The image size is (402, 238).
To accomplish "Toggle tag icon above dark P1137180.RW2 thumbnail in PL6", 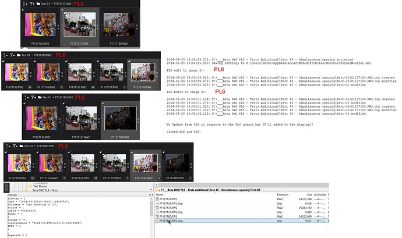I will pyautogui.click(x=103, y=104).
